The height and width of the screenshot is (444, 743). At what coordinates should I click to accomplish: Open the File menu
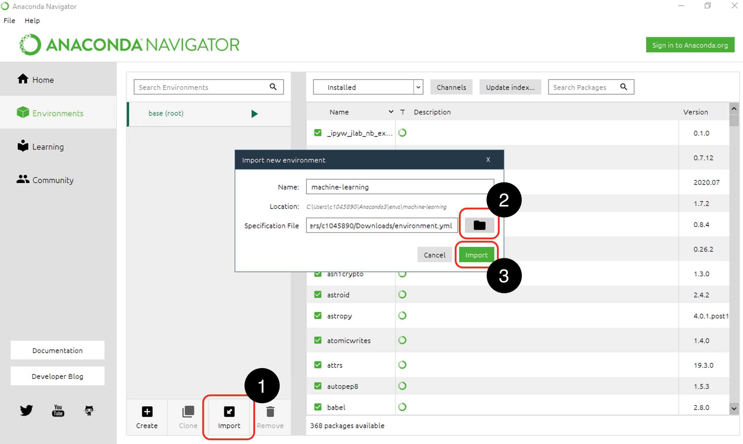(9, 21)
